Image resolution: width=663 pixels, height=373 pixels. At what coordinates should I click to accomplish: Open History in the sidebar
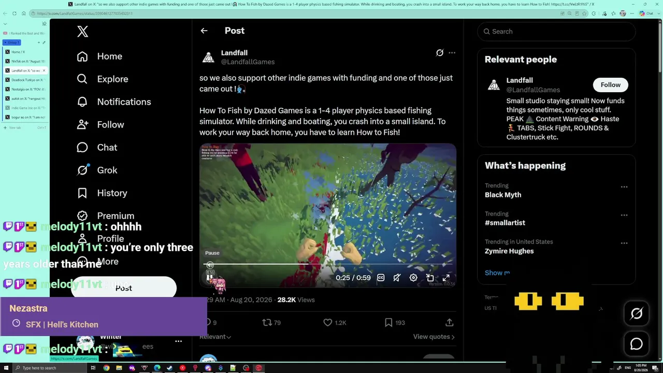[x=102, y=193]
